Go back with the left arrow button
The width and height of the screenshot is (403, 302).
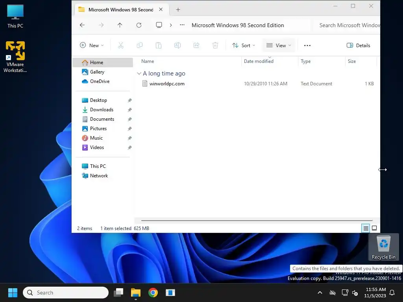[82, 25]
